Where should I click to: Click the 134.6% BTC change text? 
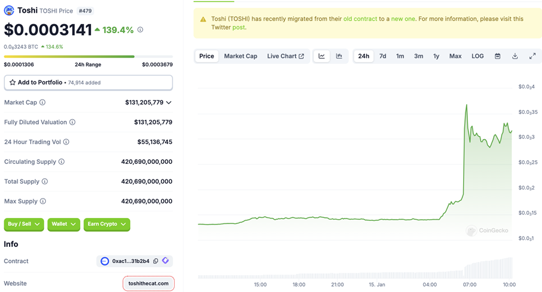tap(54, 46)
